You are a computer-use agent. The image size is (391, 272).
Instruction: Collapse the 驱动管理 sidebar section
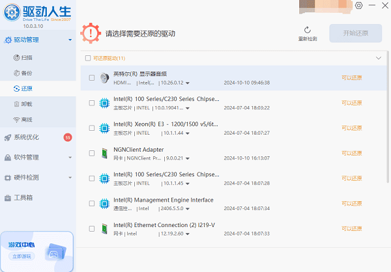[70, 40]
